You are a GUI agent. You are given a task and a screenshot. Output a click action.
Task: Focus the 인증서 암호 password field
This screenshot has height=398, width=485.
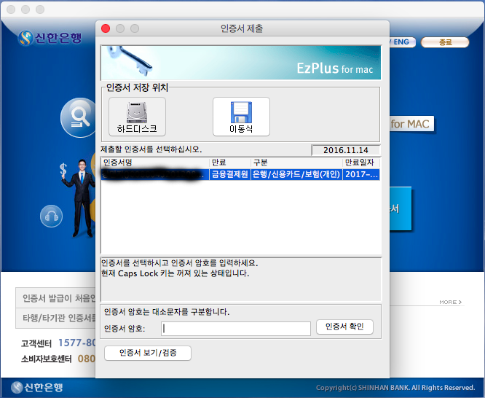pyautogui.click(x=236, y=328)
